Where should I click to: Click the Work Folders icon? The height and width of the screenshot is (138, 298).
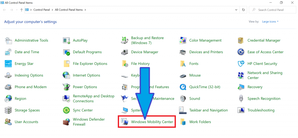click(x=183, y=122)
